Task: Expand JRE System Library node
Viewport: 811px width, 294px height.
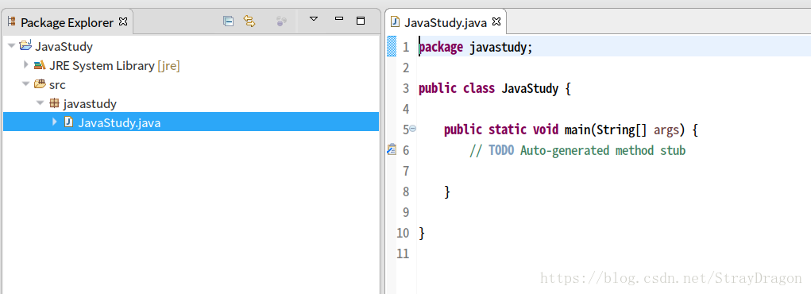Action: click(x=26, y=65)
